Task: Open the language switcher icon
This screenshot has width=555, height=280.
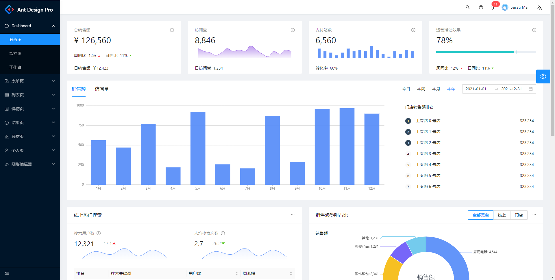Action: 539,8
